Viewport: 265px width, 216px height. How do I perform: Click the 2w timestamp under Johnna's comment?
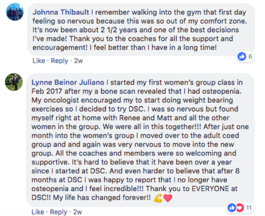(78, 61)
